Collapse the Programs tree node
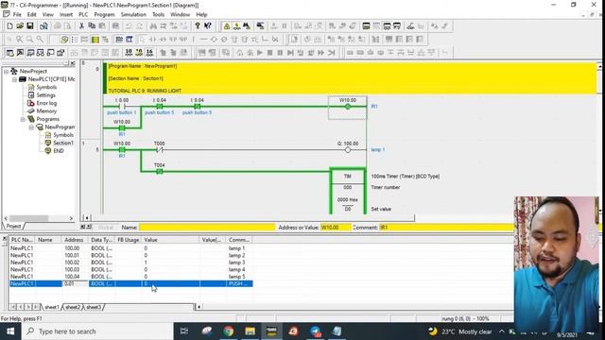 pyautogui.click(x=23, y=119)
